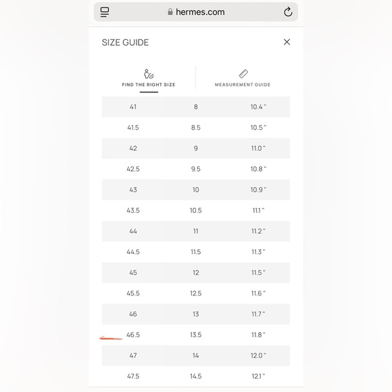Choose the underlined size 46.5
Screen dimensions: 392x392
click(x=133, y=335)
